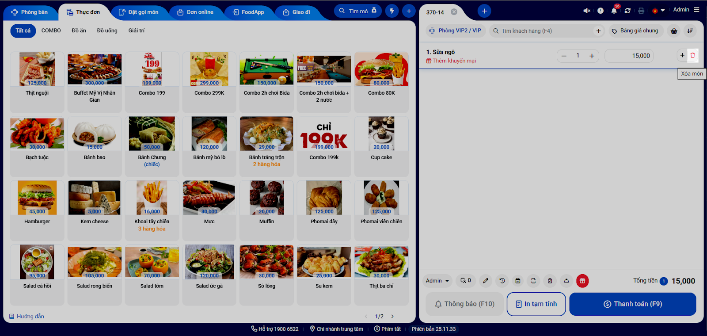The image size is (707, 336).
Task: Add Salad tôm to the order
Action: [x=152, y=275]
